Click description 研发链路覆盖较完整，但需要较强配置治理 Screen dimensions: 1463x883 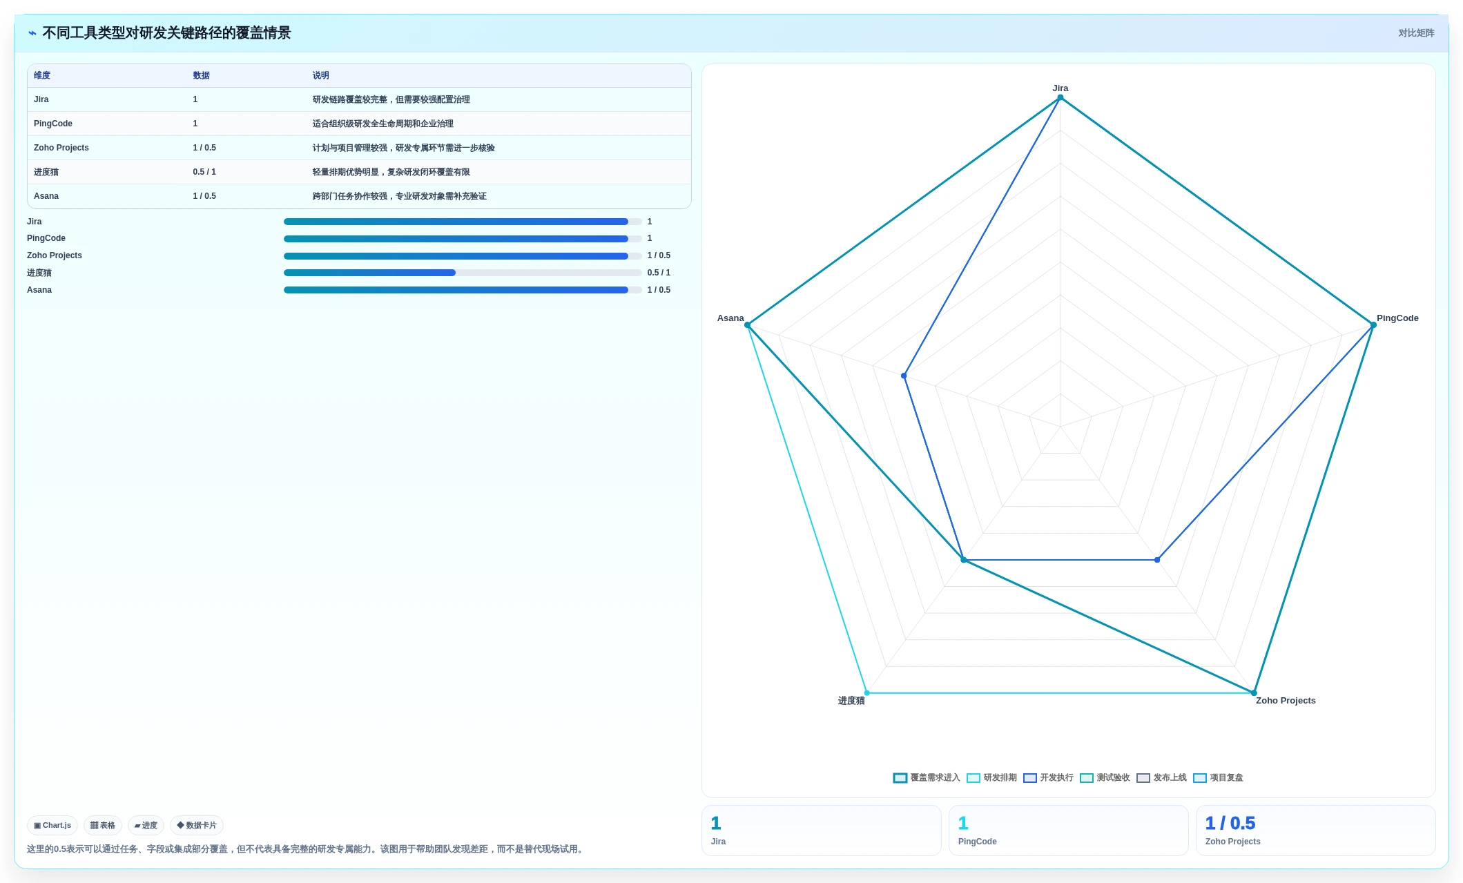pyautogui.click(x=391, y=99)
